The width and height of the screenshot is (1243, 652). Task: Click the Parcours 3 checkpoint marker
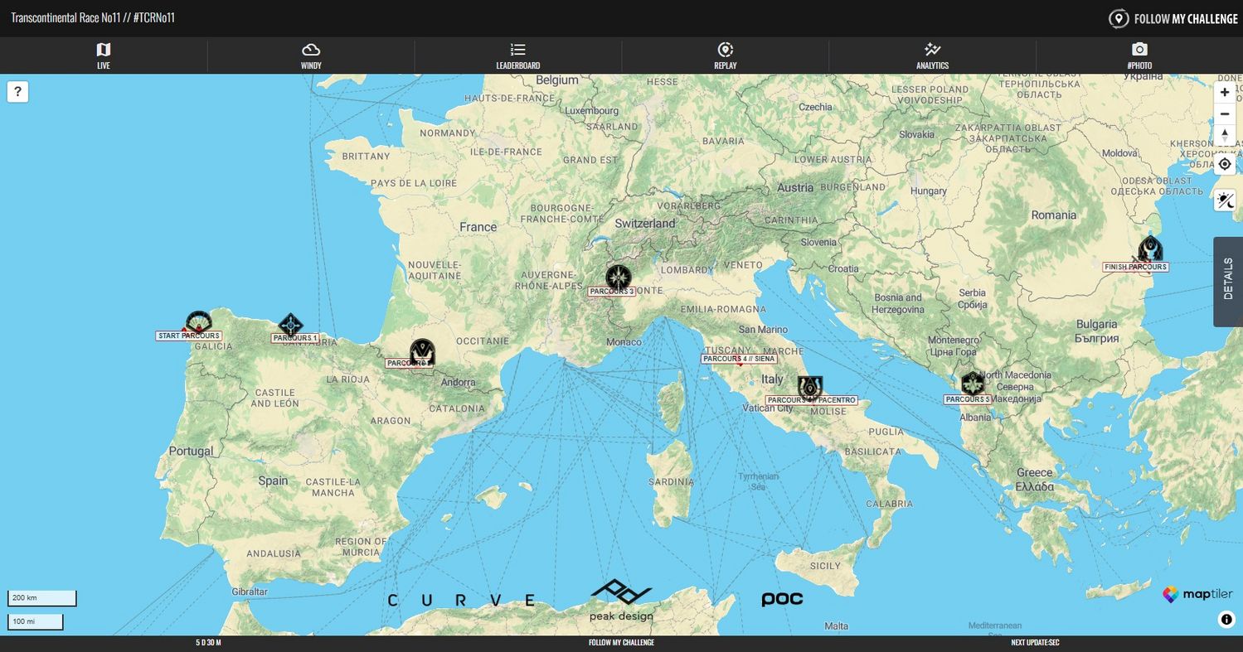[618, 277]
